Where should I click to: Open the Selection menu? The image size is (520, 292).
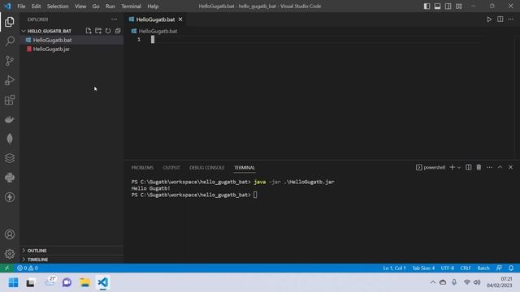pos(58,6)
